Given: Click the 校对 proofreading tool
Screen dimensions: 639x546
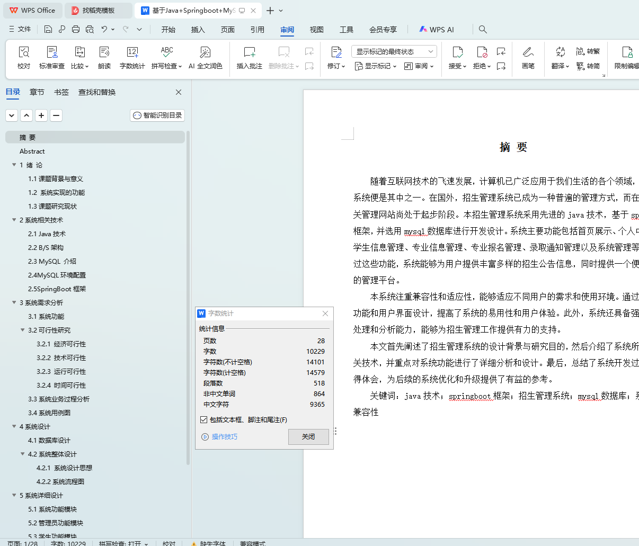Looking at the screenshot, I should (24, 58).
